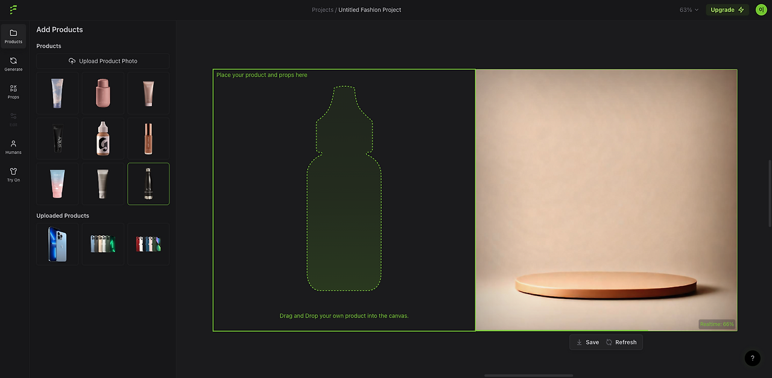This screenshot has width=772, height=378.
Task: Click Upload Product Photo button
Action: [103, 61]
